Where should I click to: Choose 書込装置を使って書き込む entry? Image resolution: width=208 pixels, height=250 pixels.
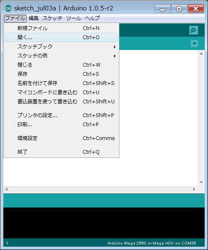click(x=61, y=102)
